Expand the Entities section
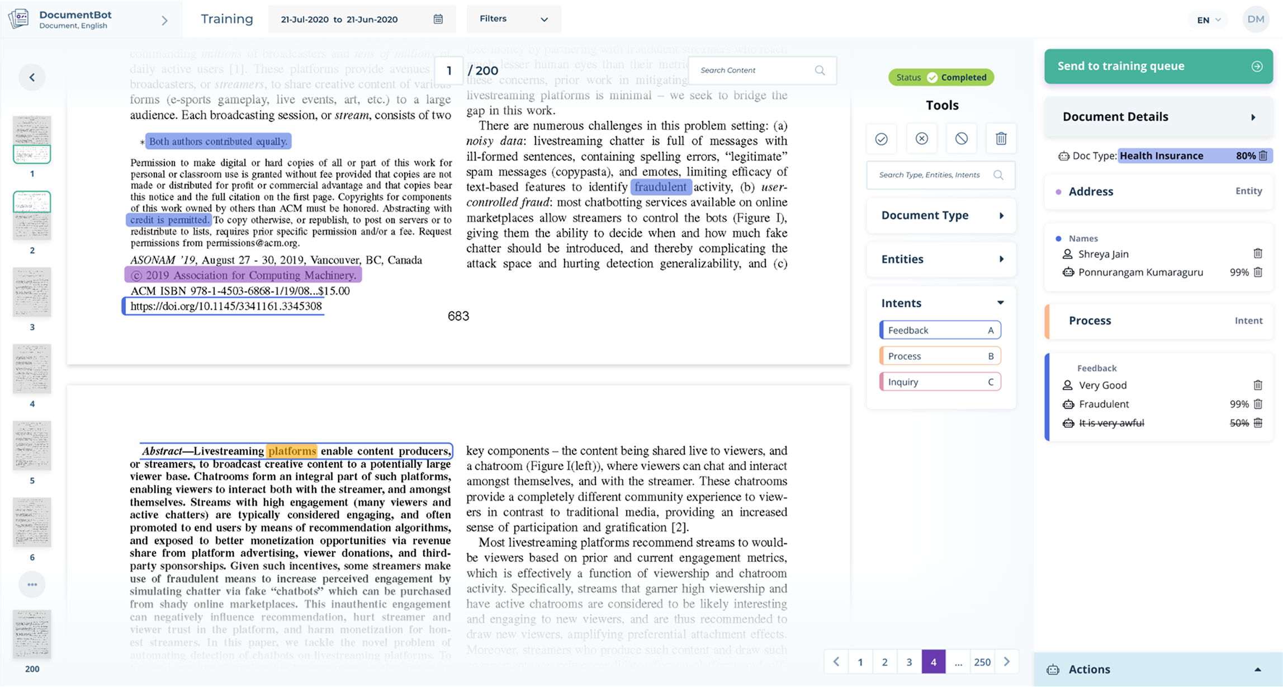 tap(941, 259)
